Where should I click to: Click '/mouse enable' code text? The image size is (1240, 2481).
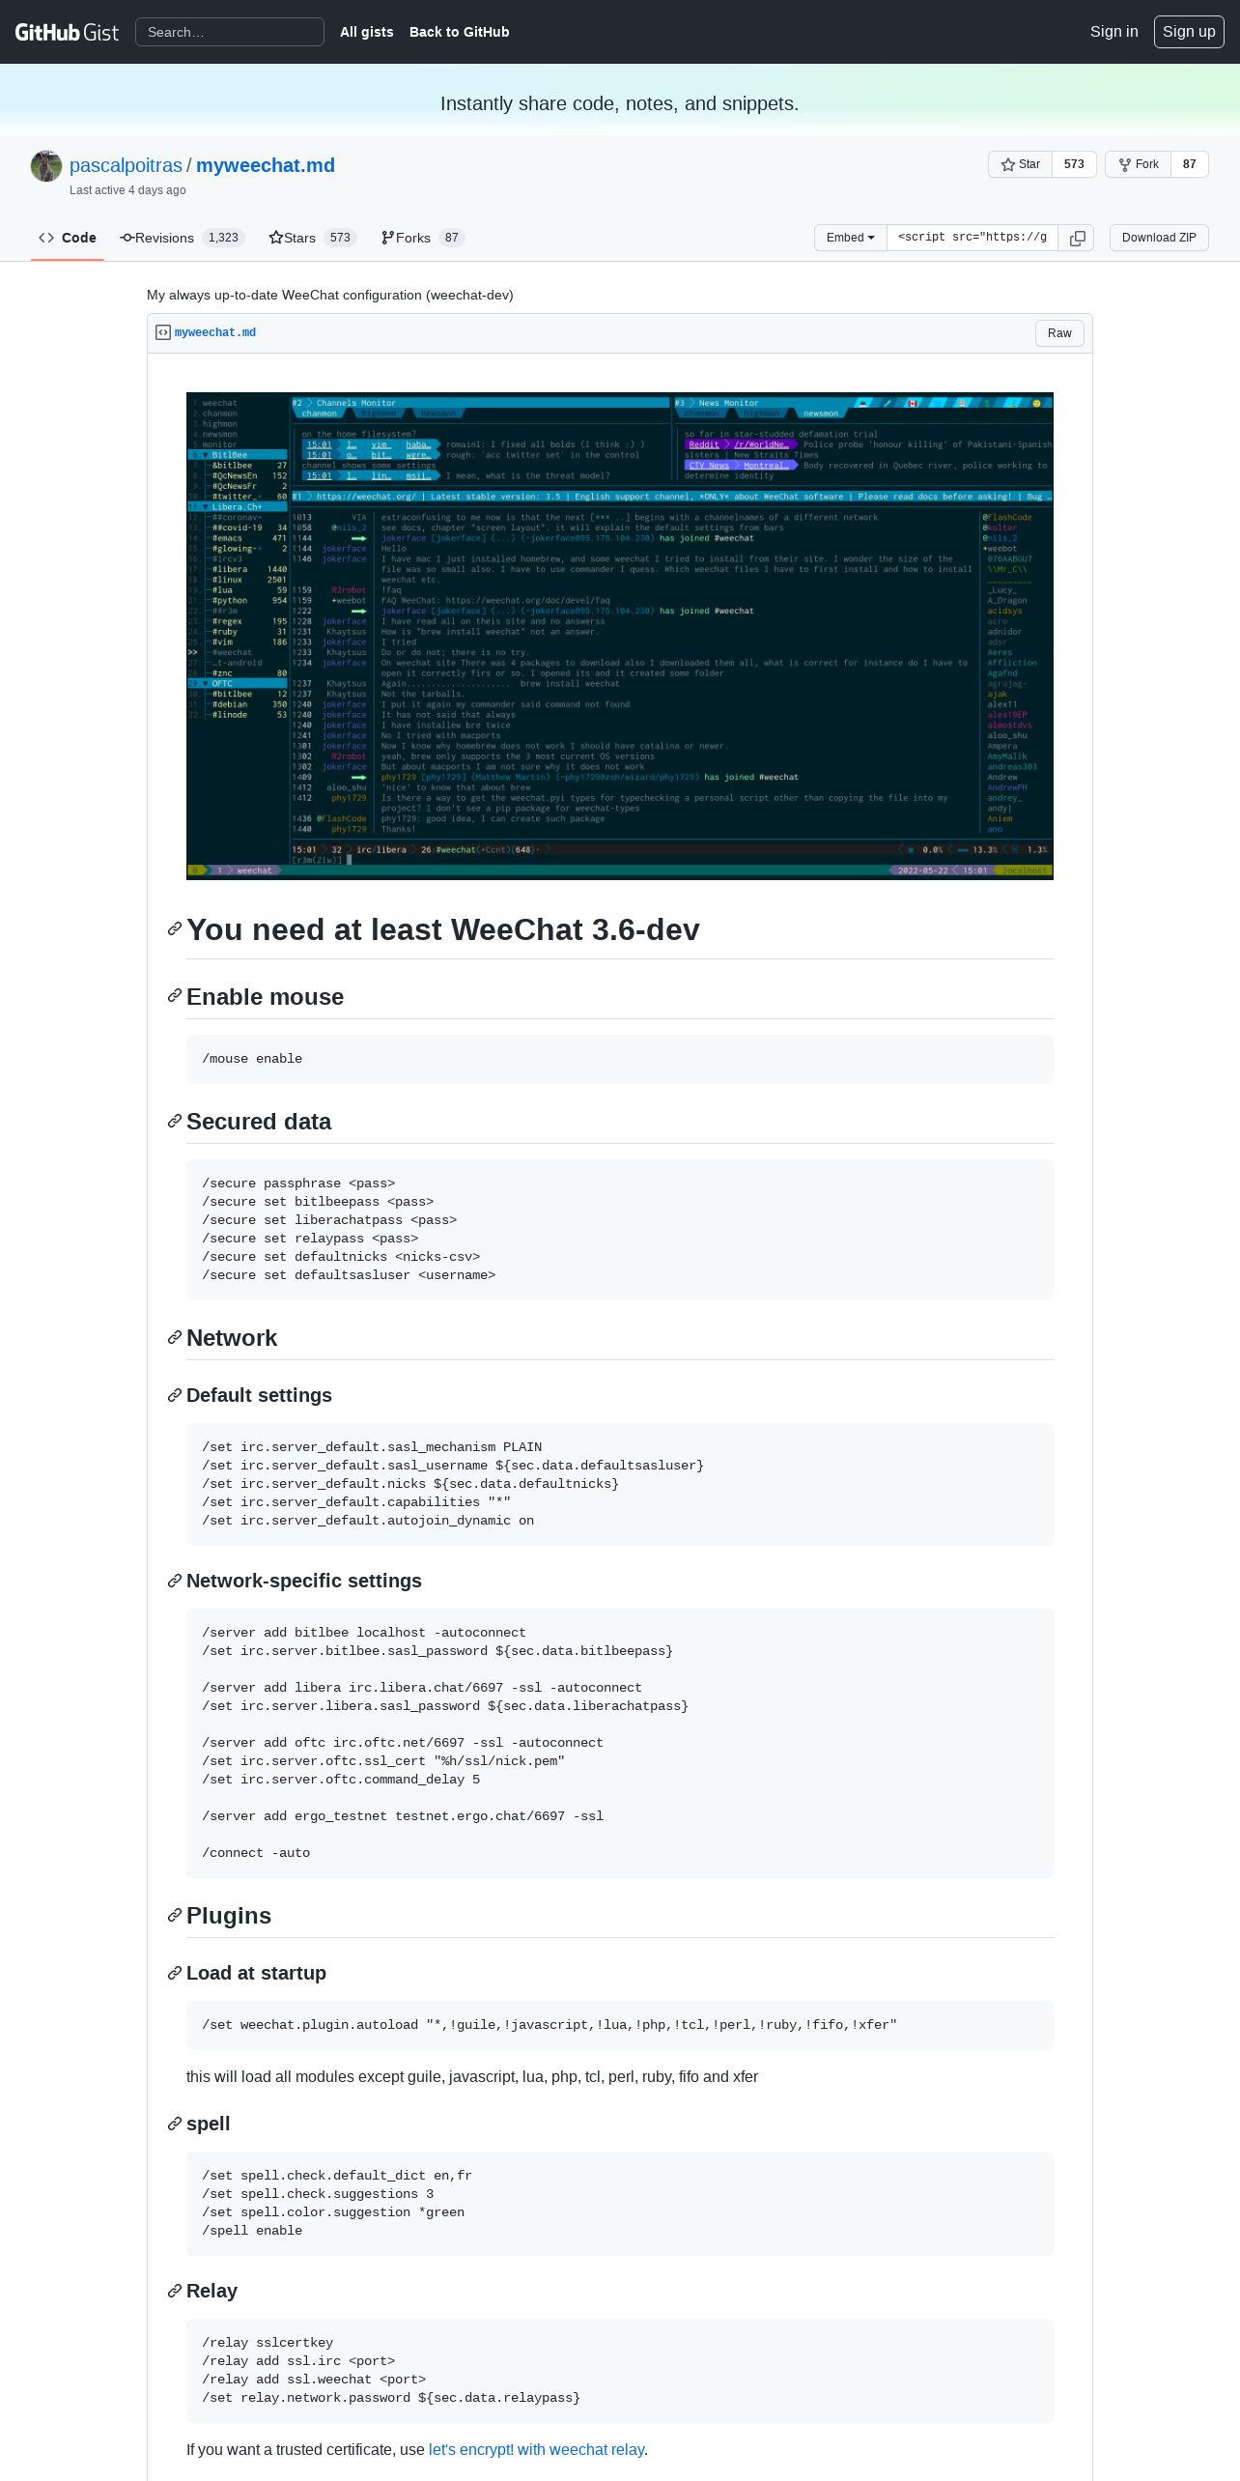point(252,1059)
